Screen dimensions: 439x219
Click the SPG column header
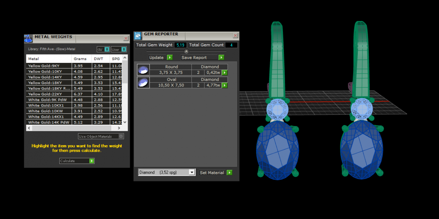click(x=116, y=59)
